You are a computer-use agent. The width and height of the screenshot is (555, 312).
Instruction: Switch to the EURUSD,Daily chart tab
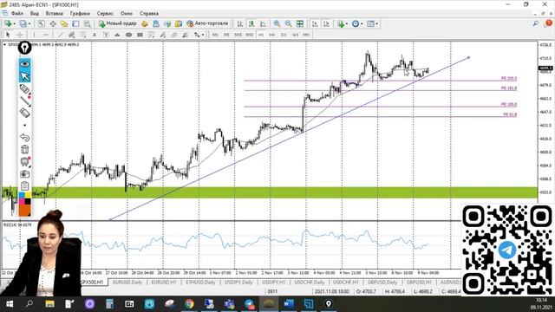point(127,283)
